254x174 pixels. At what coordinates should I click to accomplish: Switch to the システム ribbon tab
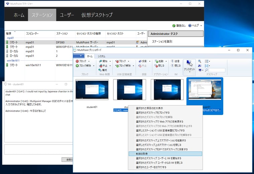click(x=102, y=56)
